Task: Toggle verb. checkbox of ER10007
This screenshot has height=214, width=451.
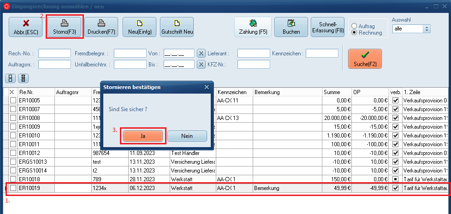Action: 395,109
